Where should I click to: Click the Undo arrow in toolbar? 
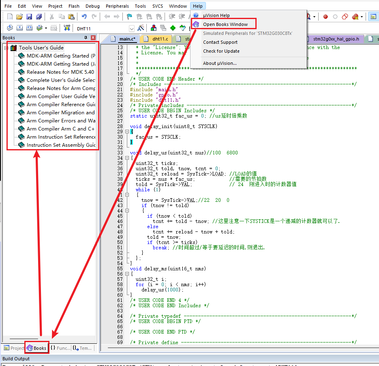[x=84, y=17]
